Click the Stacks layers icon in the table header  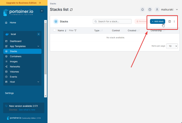pos(56,22)
